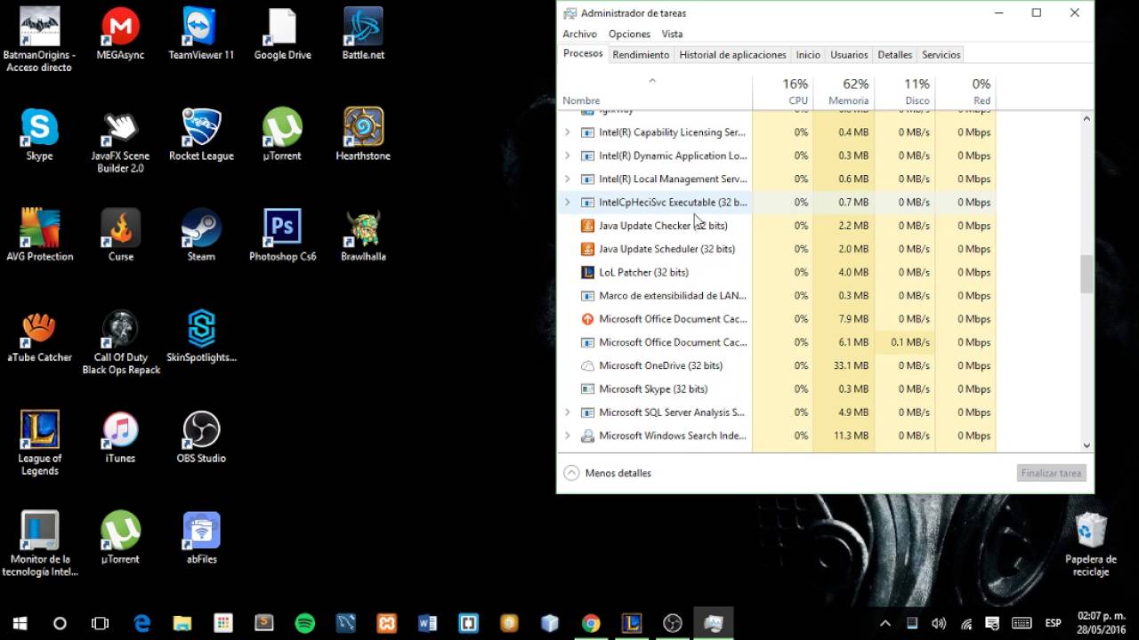Click the Finalizar tarea button

(x=1052, y=473)
